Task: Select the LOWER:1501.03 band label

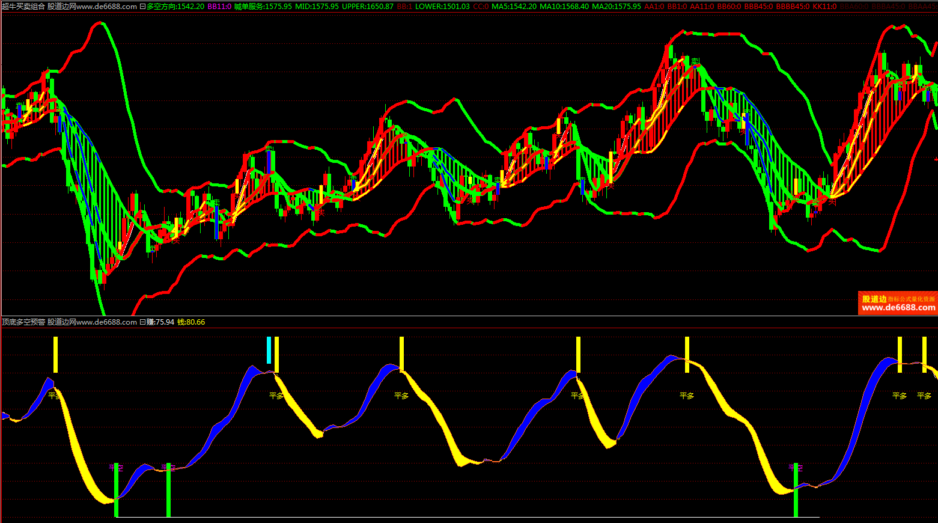Action: pos(442,7)
